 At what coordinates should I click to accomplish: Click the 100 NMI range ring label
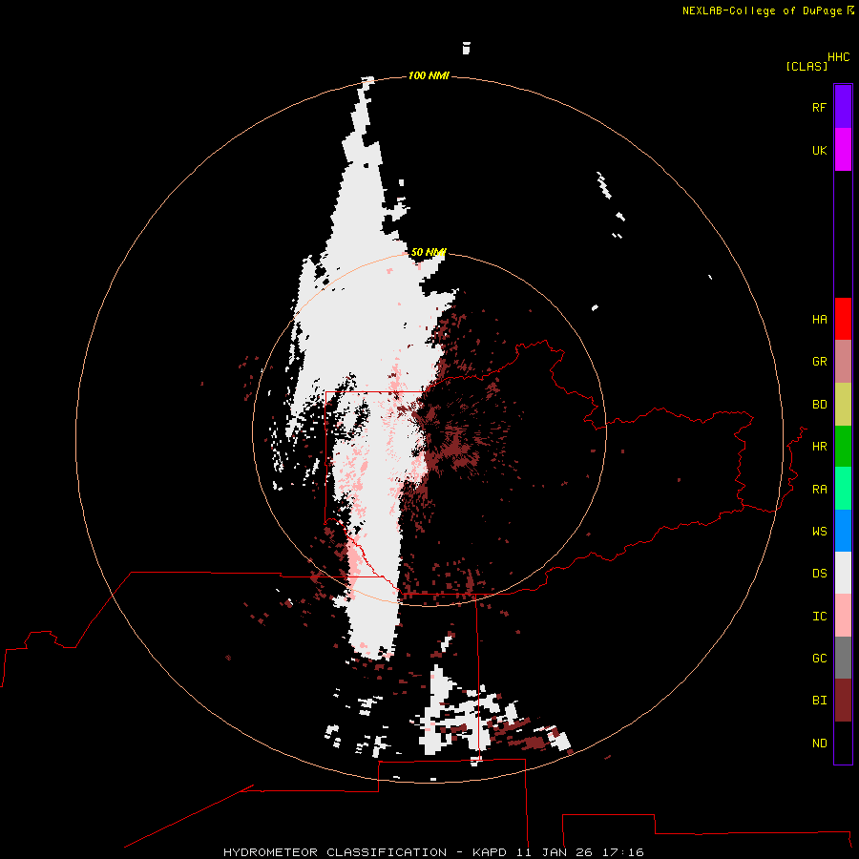[429, 75]
